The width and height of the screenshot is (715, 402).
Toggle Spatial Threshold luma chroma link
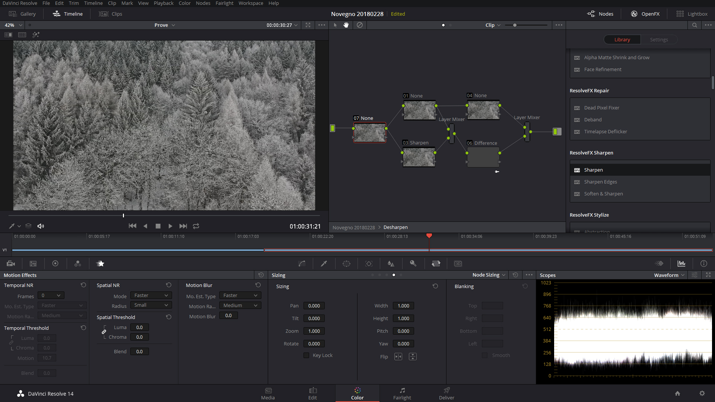tap(104, 332)
